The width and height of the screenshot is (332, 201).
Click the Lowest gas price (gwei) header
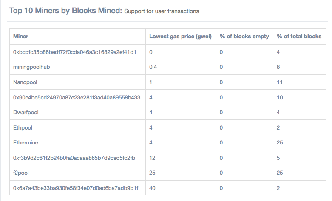180,37
